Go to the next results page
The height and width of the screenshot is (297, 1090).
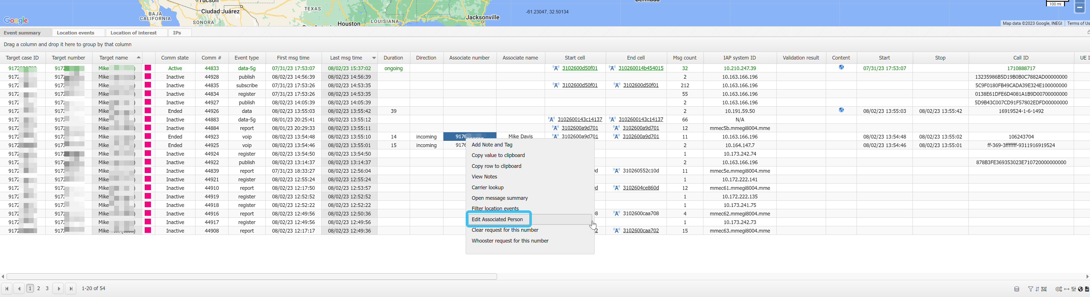pyautogui.click(x=59, y=288)
